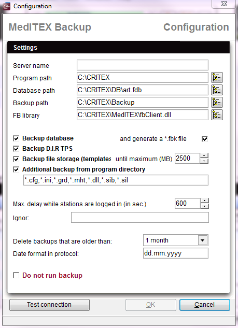Click the 'Ignor:' label

21,218
